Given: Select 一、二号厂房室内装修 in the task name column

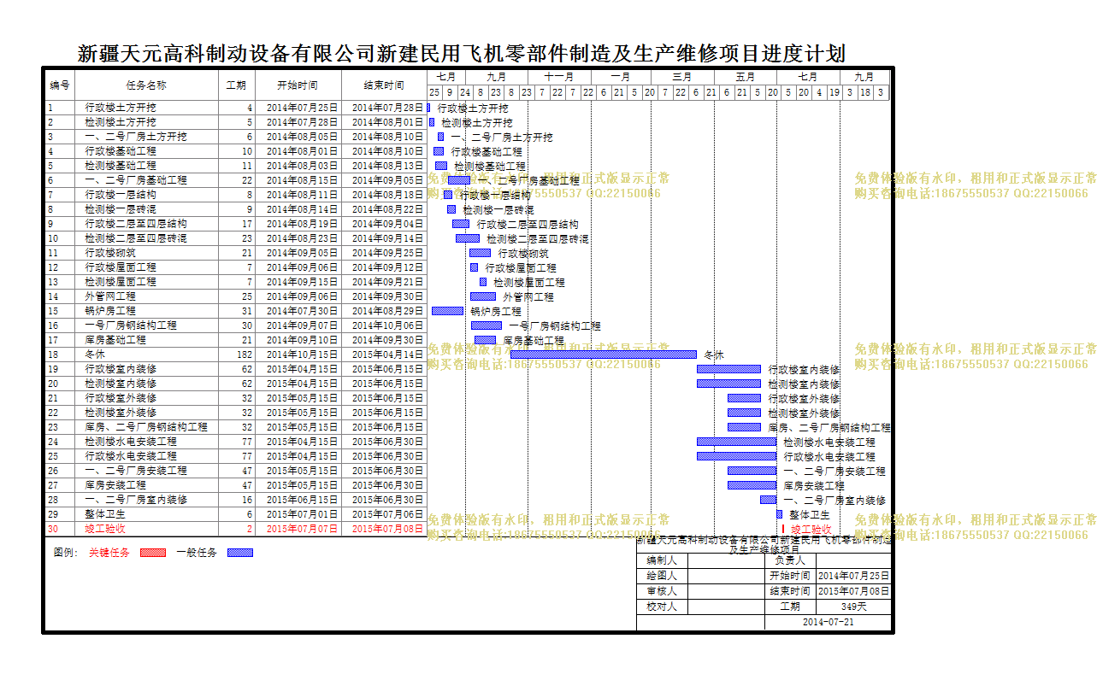Looking at the screenshot, I should [x=136, y=500].
